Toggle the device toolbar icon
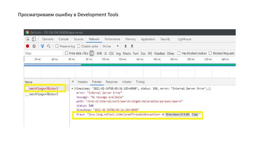Viewport: 280px width, 157px height. (x=34, y=39)
